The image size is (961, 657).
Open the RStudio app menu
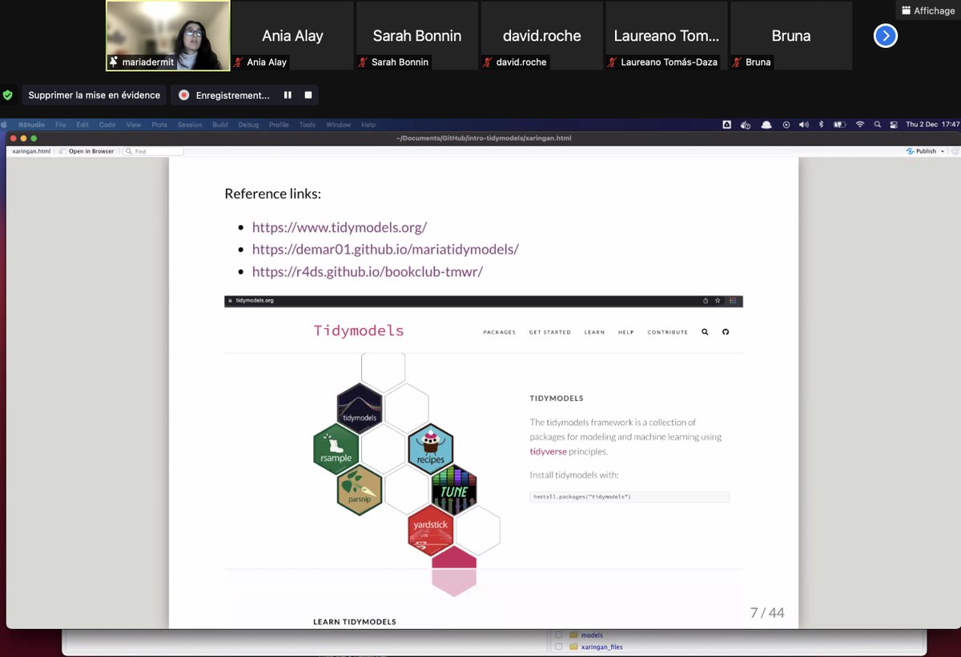pos(30,125)
